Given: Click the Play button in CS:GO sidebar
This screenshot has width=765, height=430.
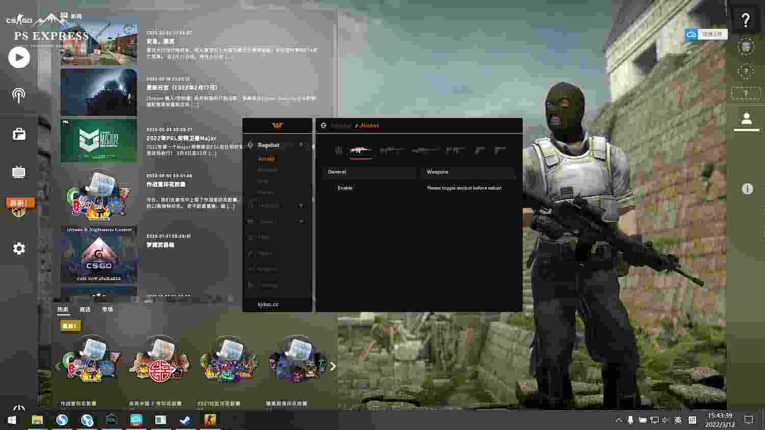Looking at the screenshot, I should 19,58.
